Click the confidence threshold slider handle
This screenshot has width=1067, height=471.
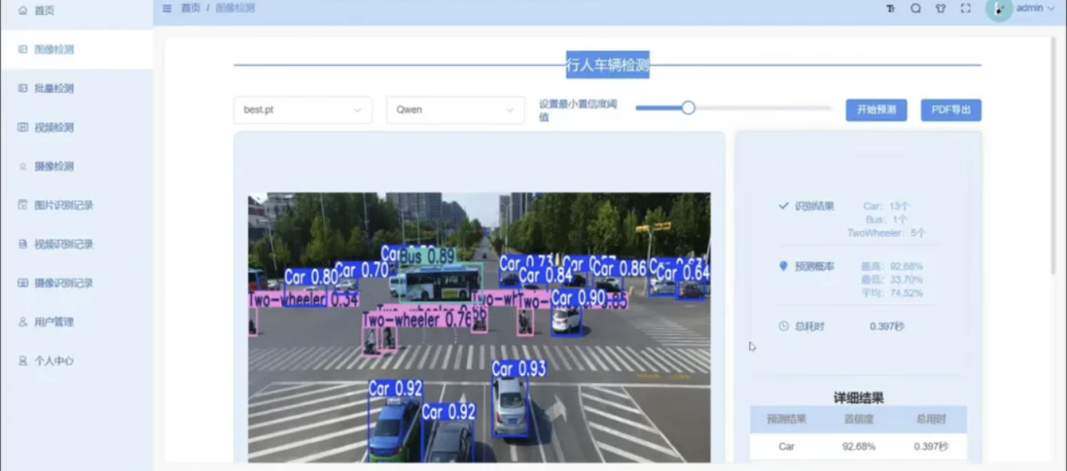[x=688, y=108]
